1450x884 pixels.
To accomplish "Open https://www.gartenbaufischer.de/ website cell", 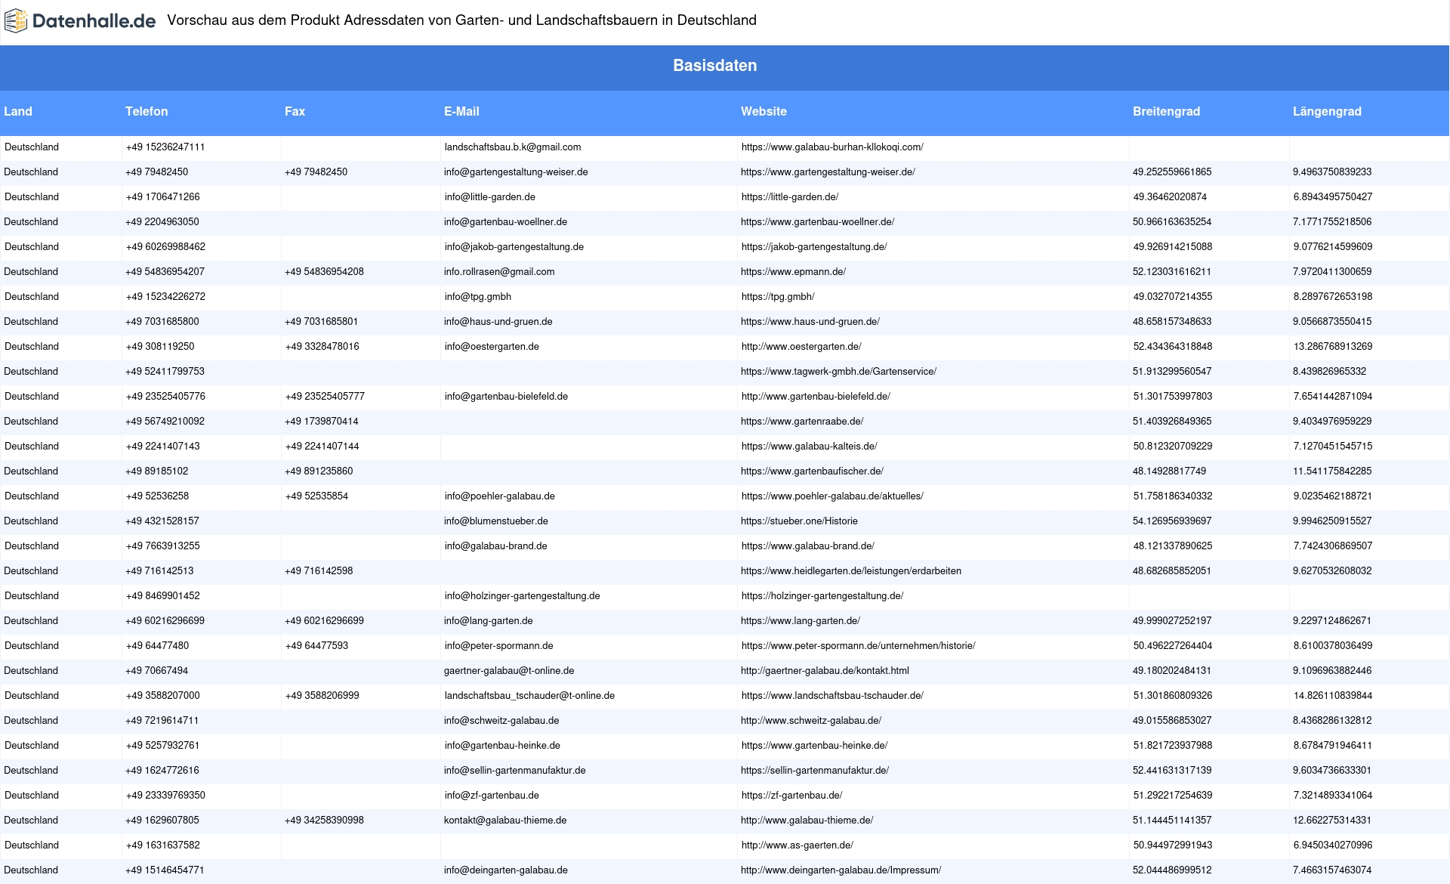I will pyautogui.click(x=812, y=471).
